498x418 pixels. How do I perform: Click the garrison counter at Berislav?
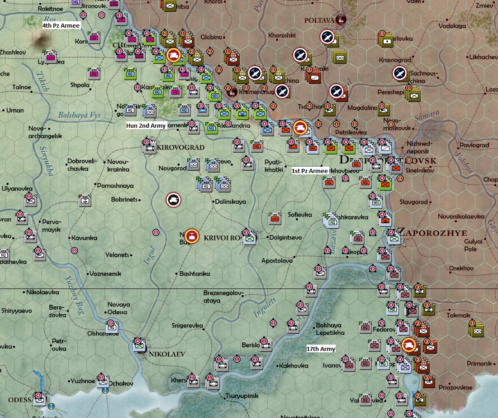266,345
